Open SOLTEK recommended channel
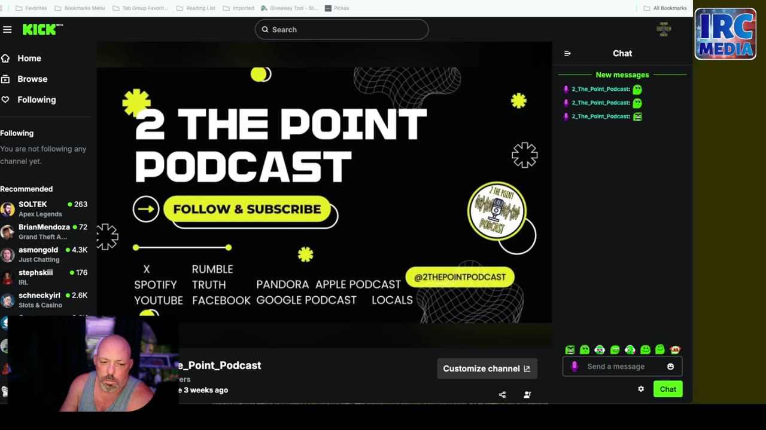Viewport: 766px width, 430px height. (45, 209)
